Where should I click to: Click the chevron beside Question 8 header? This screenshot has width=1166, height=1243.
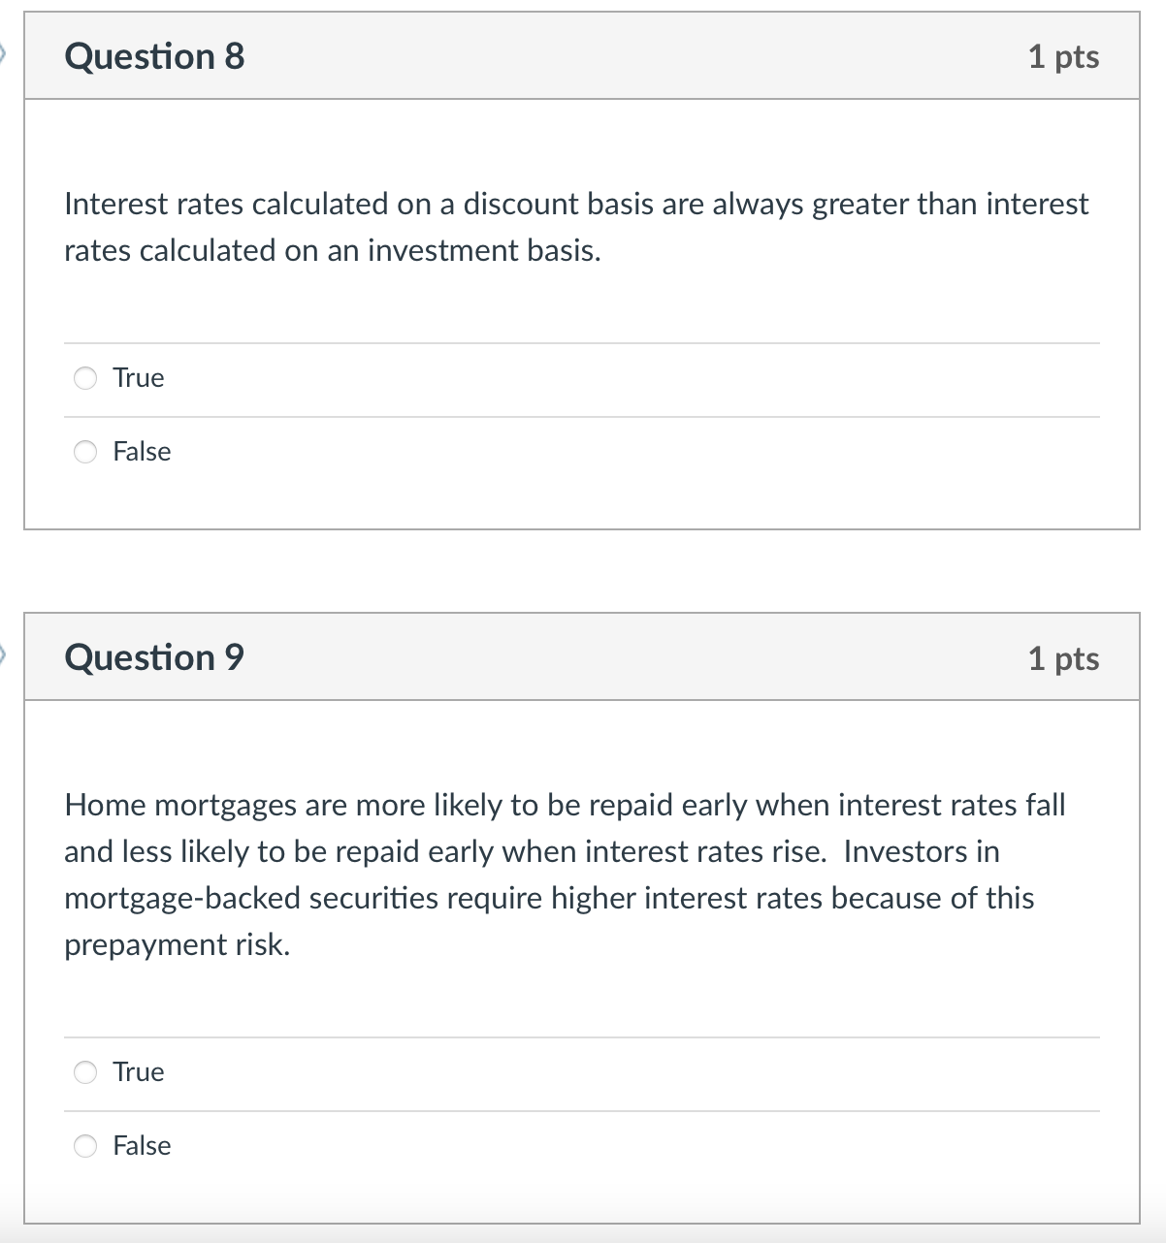[x=5, y=56]
